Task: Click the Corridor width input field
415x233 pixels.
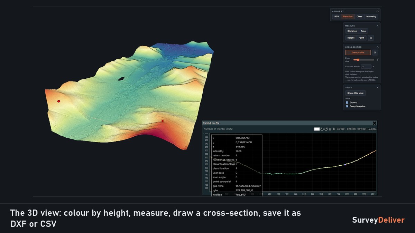Action: click(366, 67)
